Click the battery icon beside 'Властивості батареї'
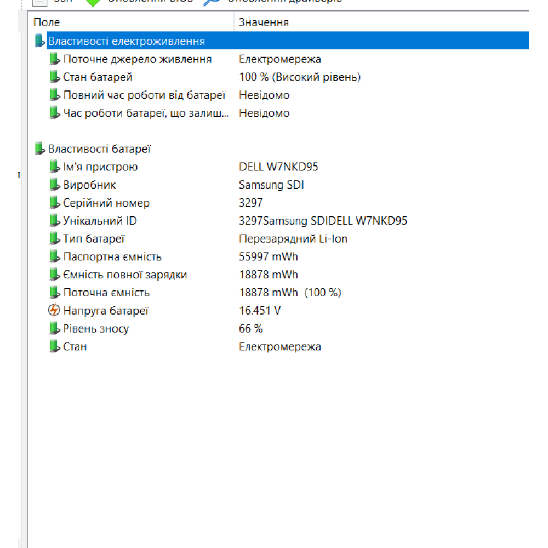This screenshot has height=548, width=548. pos(40,149)
